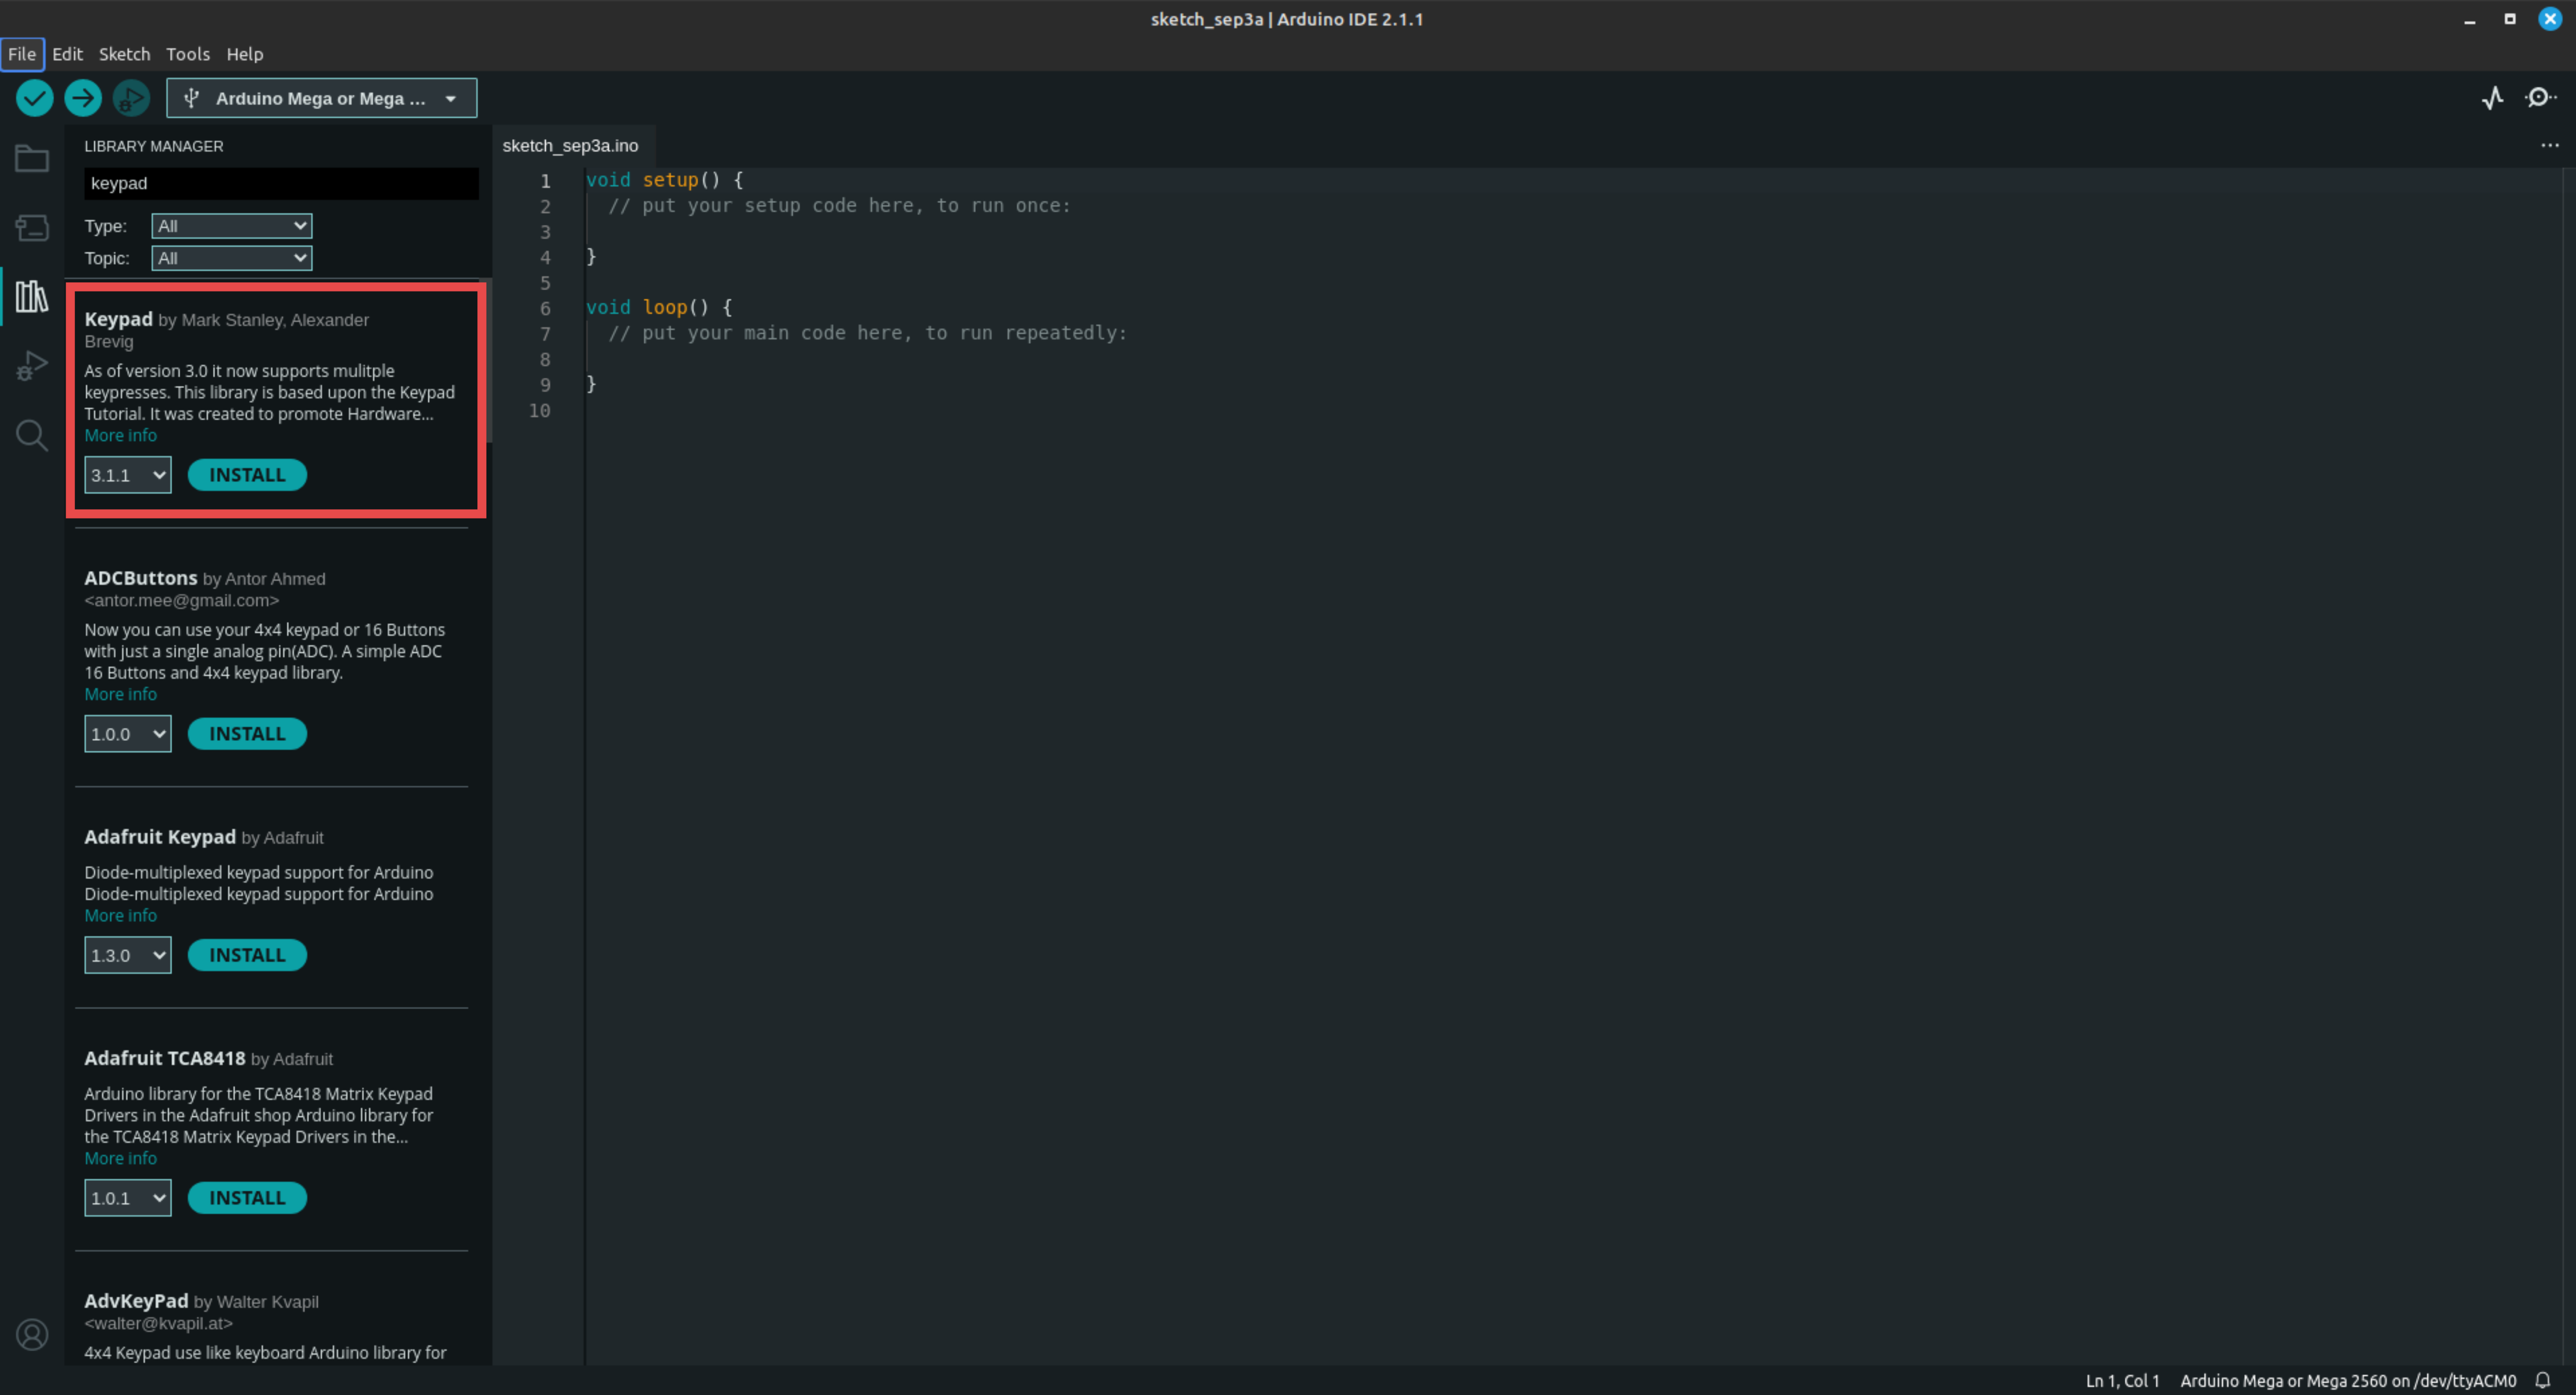Viewport: 2576px width, 1395px height.
Task: Open the Sketchbook folder sidebar icon
Action: (32, 159)
